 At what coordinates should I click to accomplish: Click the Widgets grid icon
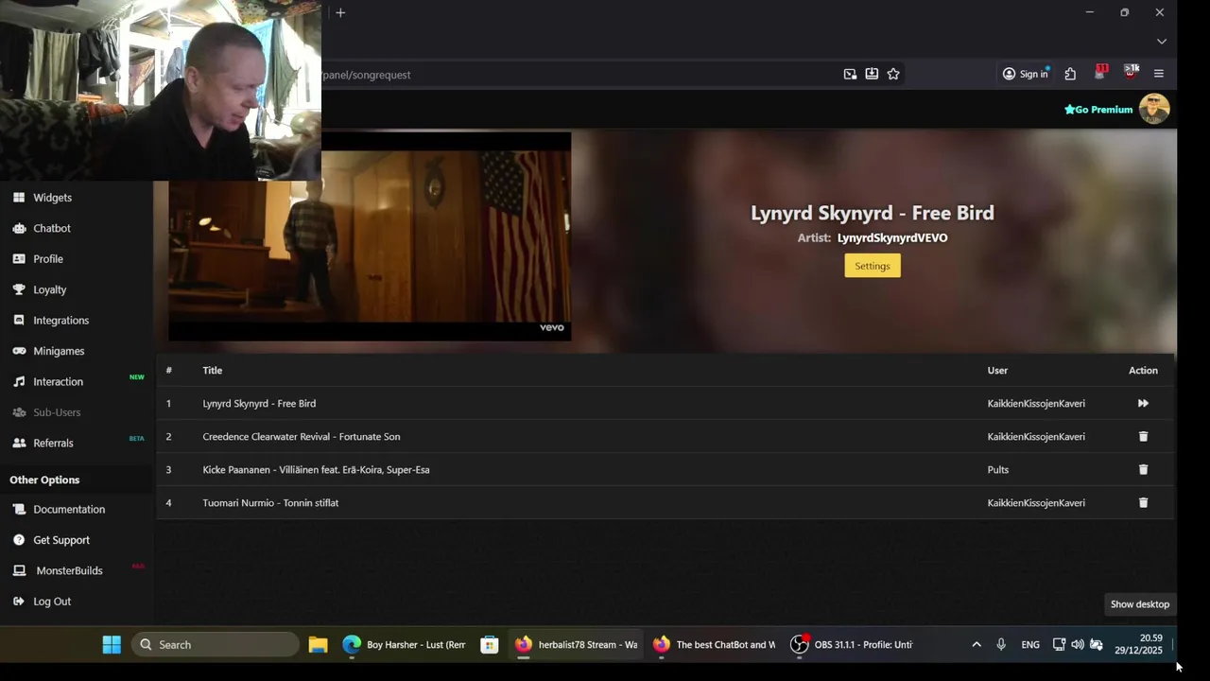[x=19, y=198]
